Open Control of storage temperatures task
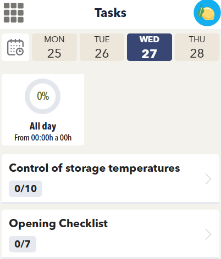Viewport: 221px width, 259px height. pos(110,178)
